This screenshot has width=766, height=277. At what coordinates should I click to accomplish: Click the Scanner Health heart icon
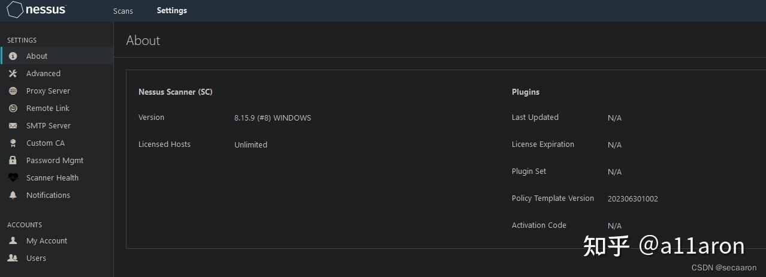tap(13, 178)
